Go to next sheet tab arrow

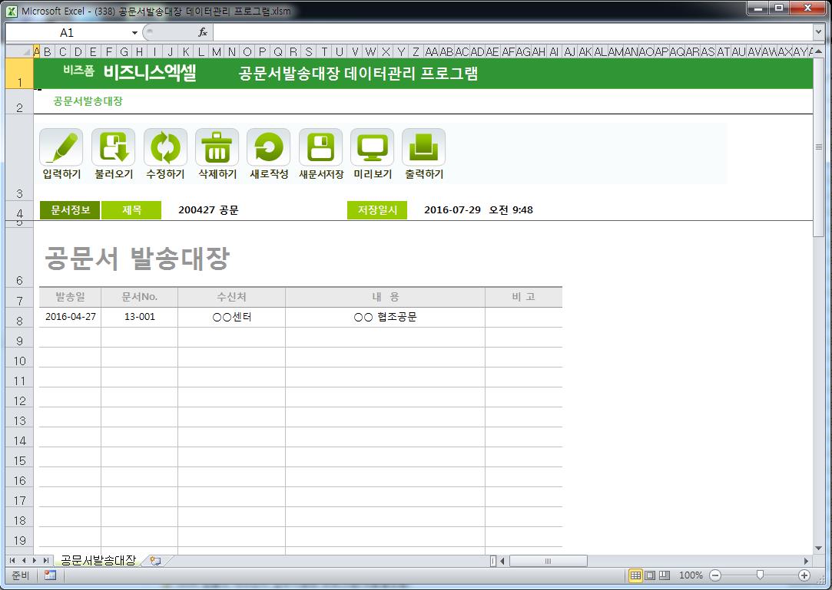[35, 560]
